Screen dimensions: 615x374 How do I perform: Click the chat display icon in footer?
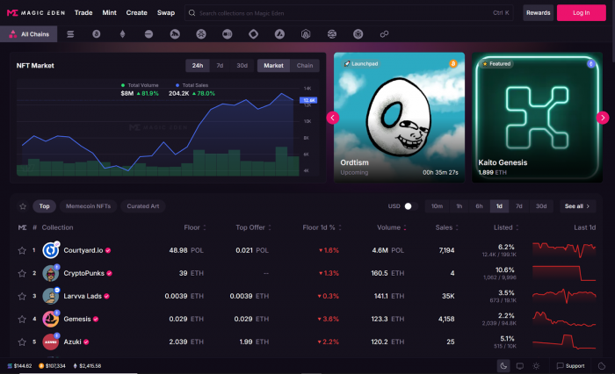click(x=520, y=366)
